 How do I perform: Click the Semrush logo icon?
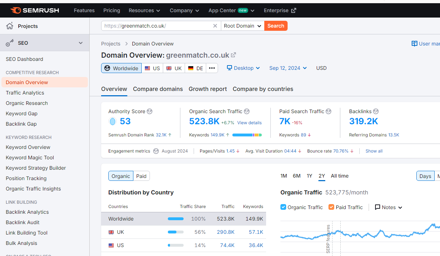click(x=16, y=10)
